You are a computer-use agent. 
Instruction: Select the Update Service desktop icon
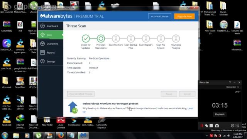click(x=20, y=103)
